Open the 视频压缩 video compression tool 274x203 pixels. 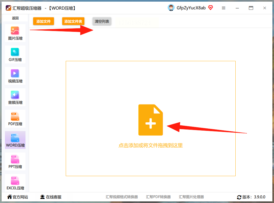tap(15, 76)
